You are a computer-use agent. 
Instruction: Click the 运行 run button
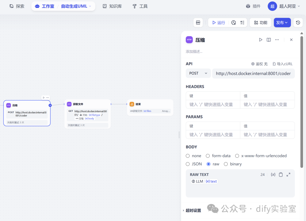219,23
